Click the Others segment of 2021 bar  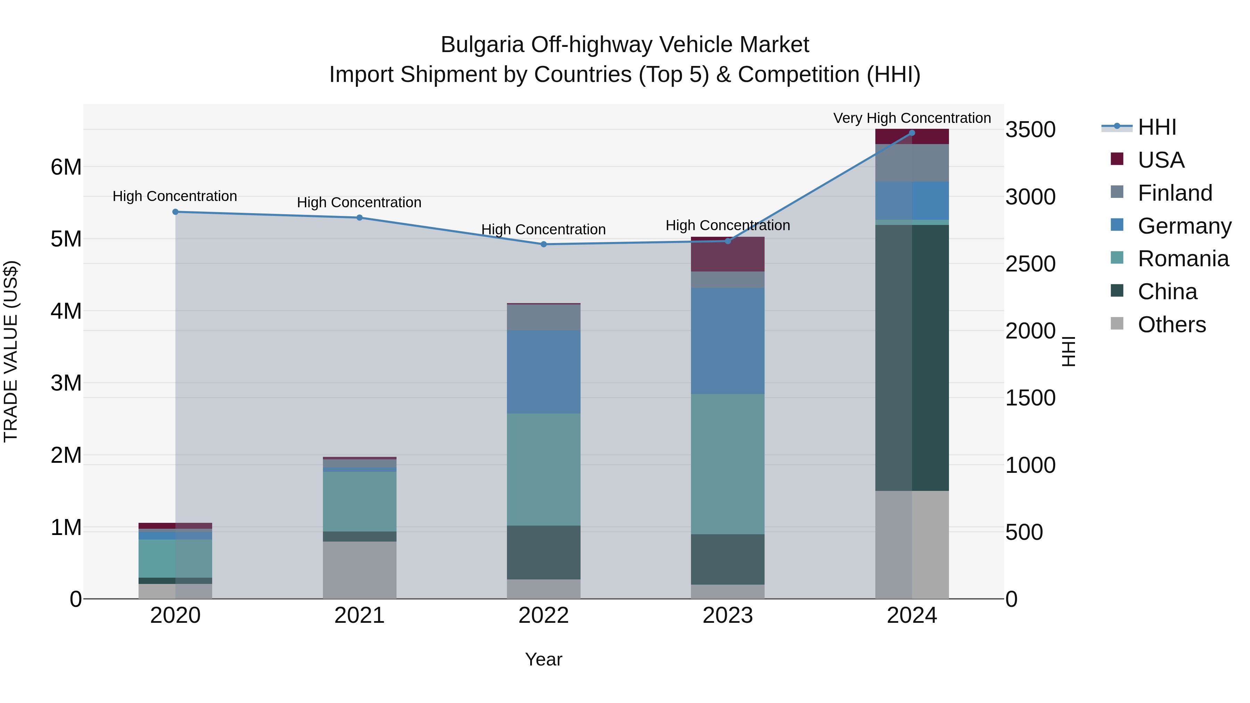[x=360, y=570]
